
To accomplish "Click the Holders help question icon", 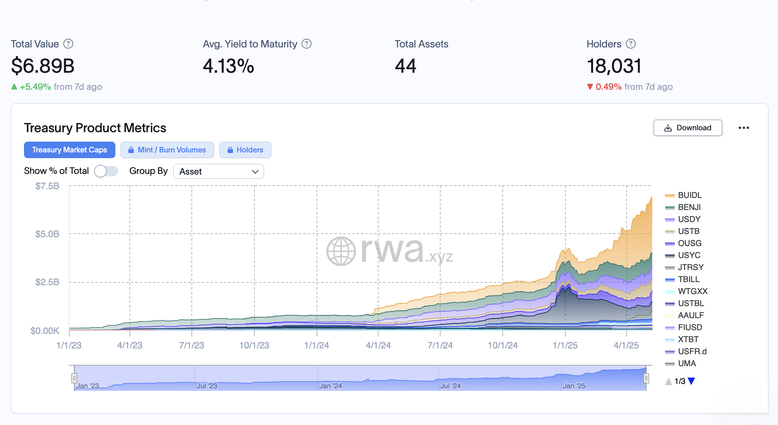I will point(631,44).
